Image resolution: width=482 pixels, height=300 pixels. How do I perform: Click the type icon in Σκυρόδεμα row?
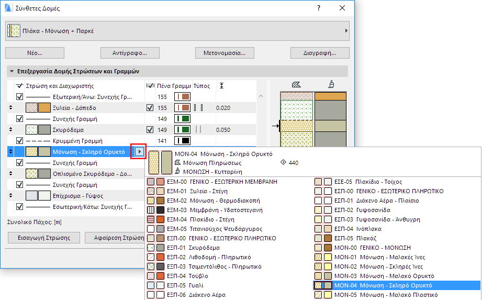click(198, 130)
